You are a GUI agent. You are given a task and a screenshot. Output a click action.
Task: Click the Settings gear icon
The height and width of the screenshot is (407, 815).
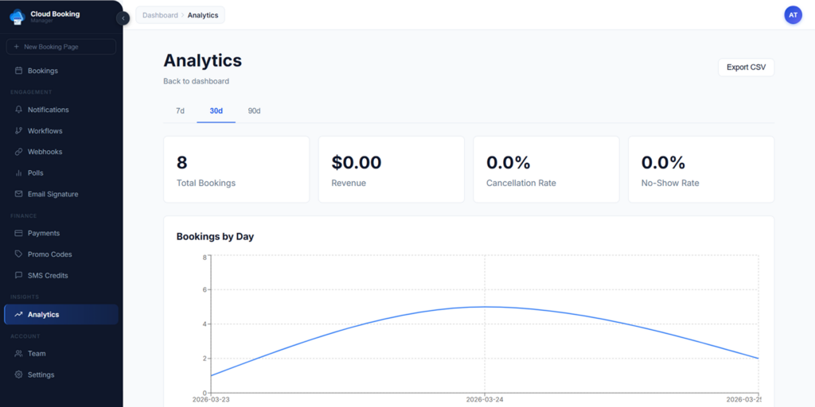click(18, 375)
